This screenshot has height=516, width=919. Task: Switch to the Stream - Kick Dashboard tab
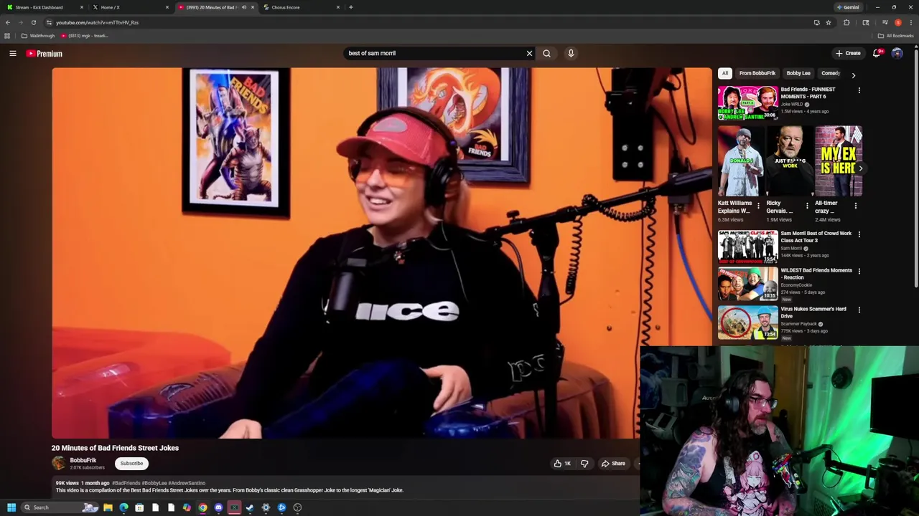[x=43, y=7]
